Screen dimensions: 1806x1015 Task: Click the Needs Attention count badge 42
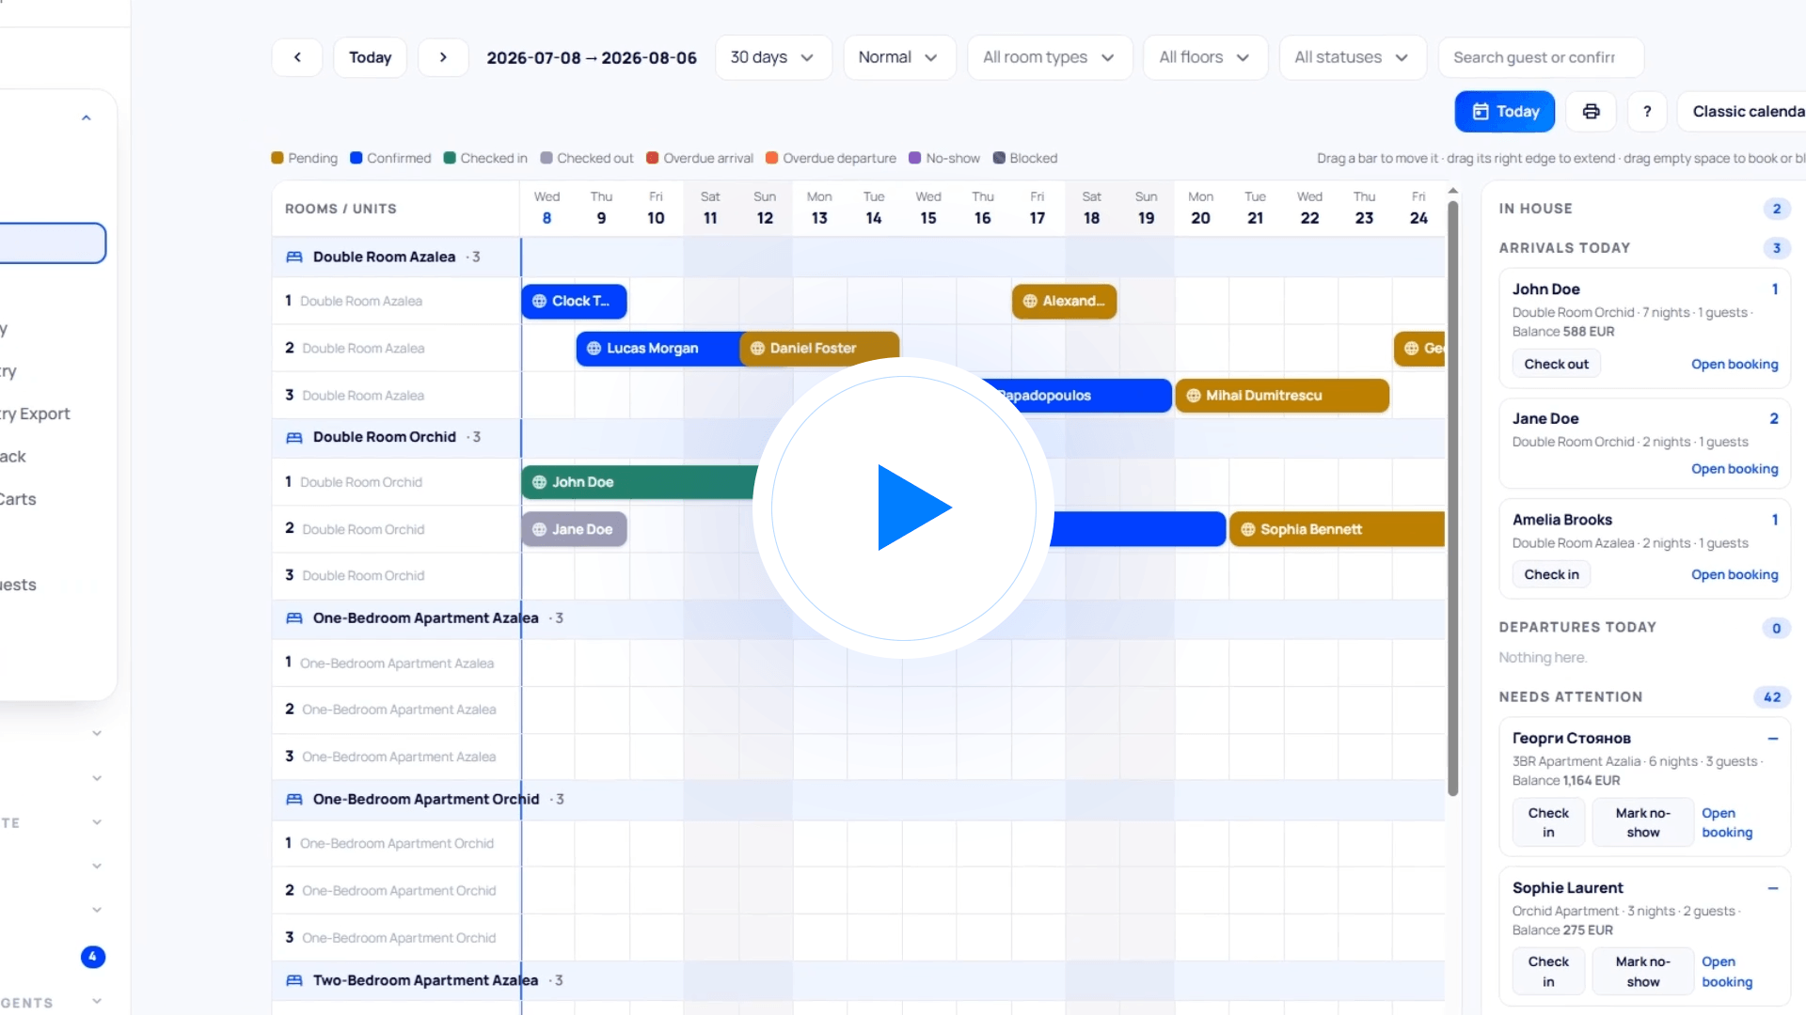(x=1772, y=697)
